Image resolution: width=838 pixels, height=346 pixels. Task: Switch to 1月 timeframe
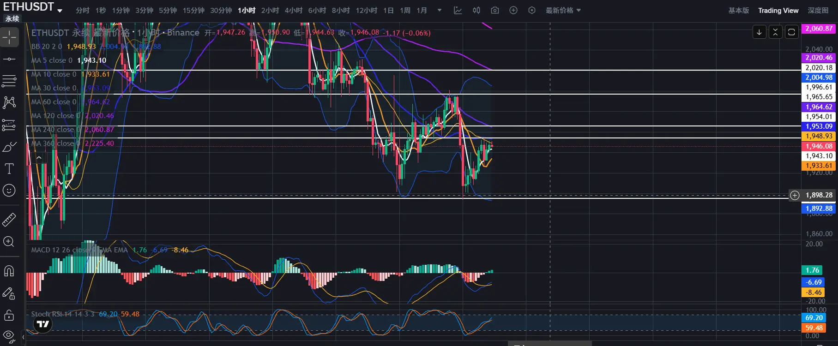pyautogui.click(x=422, y=10)
